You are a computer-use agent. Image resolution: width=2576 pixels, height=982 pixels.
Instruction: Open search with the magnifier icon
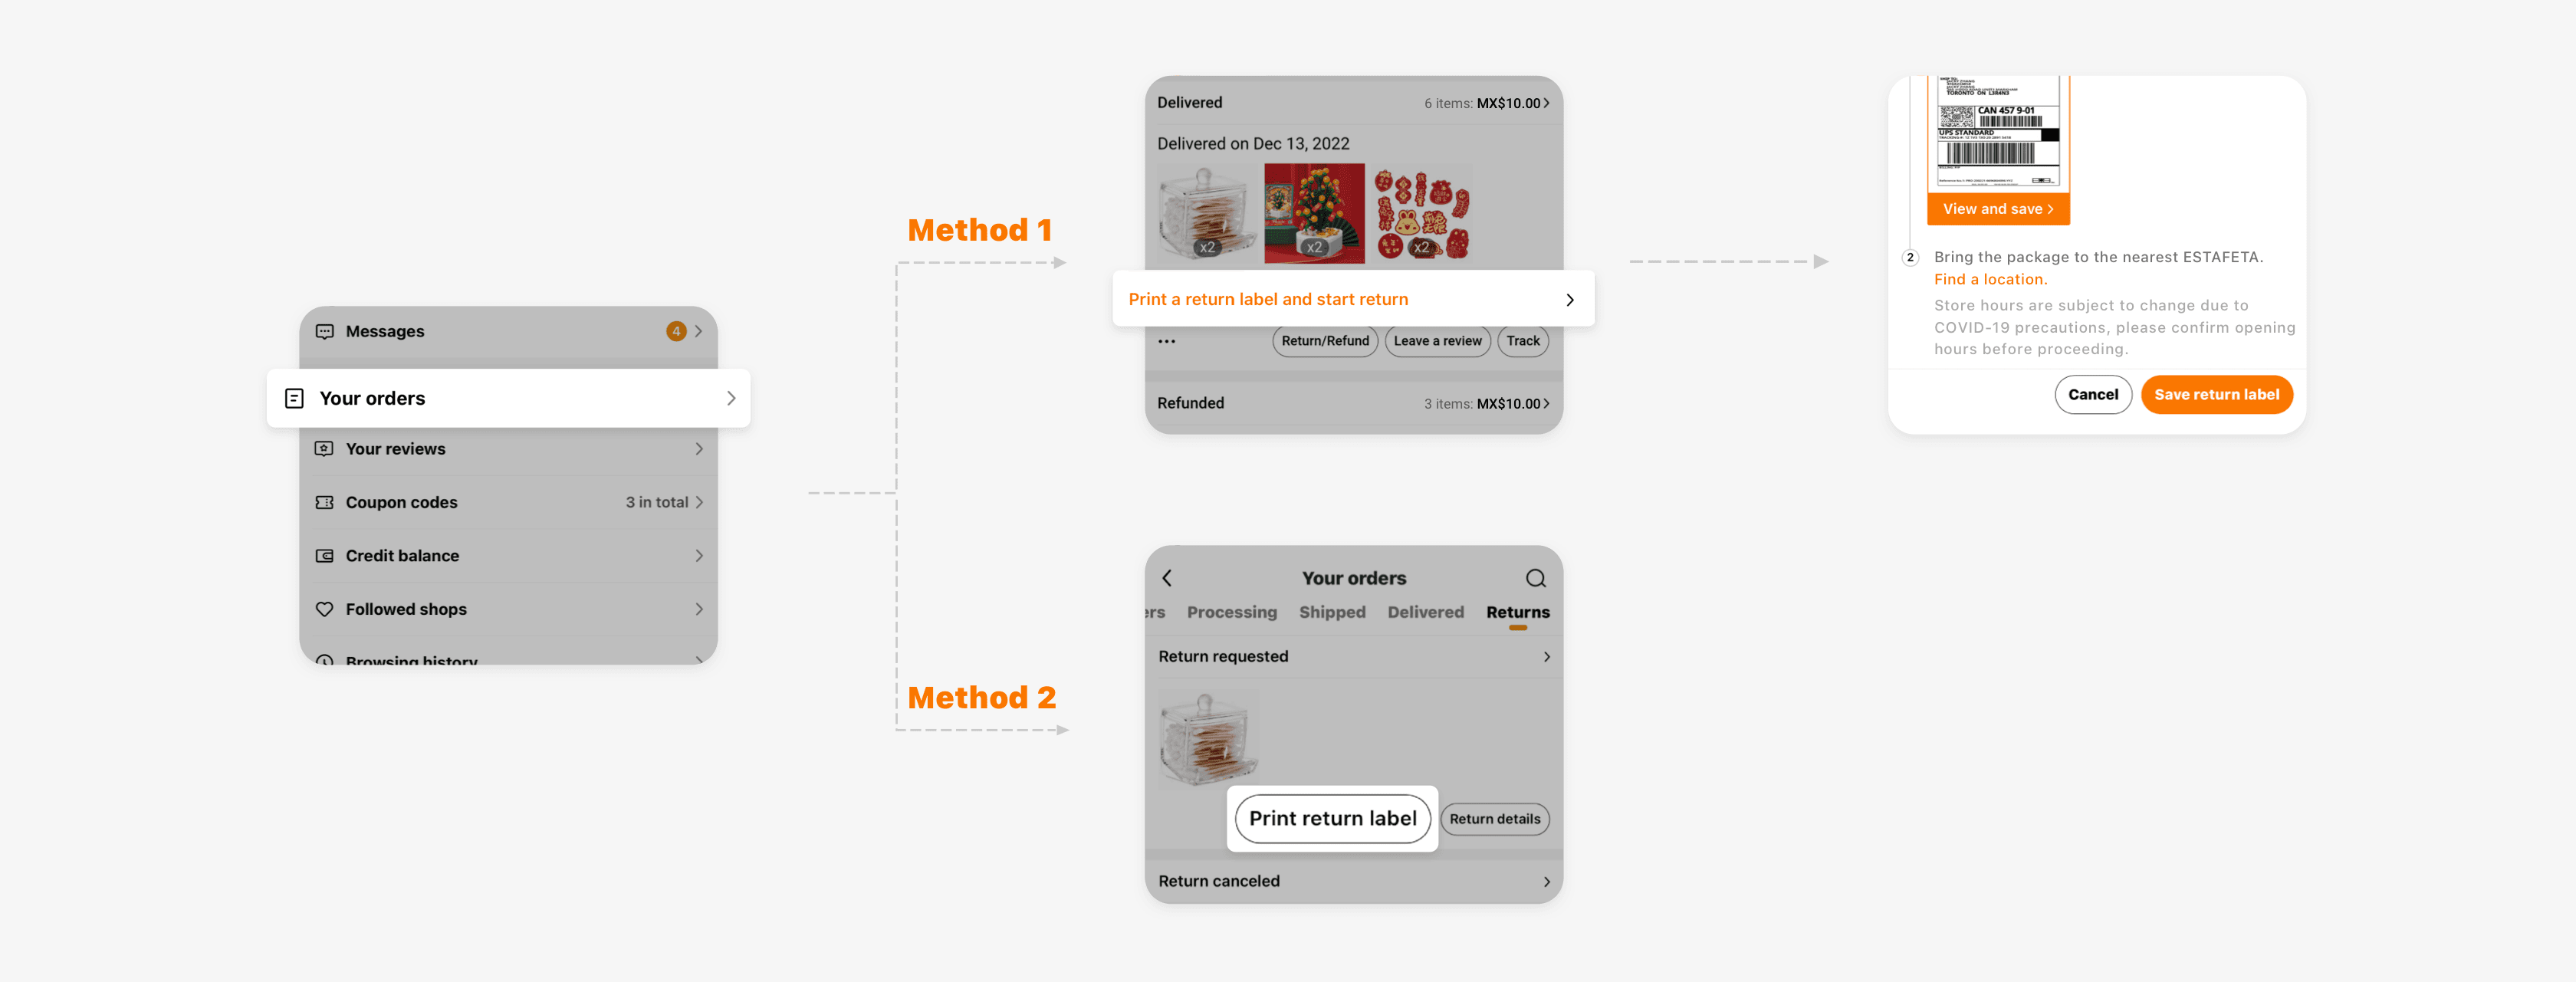(1535, 578)
